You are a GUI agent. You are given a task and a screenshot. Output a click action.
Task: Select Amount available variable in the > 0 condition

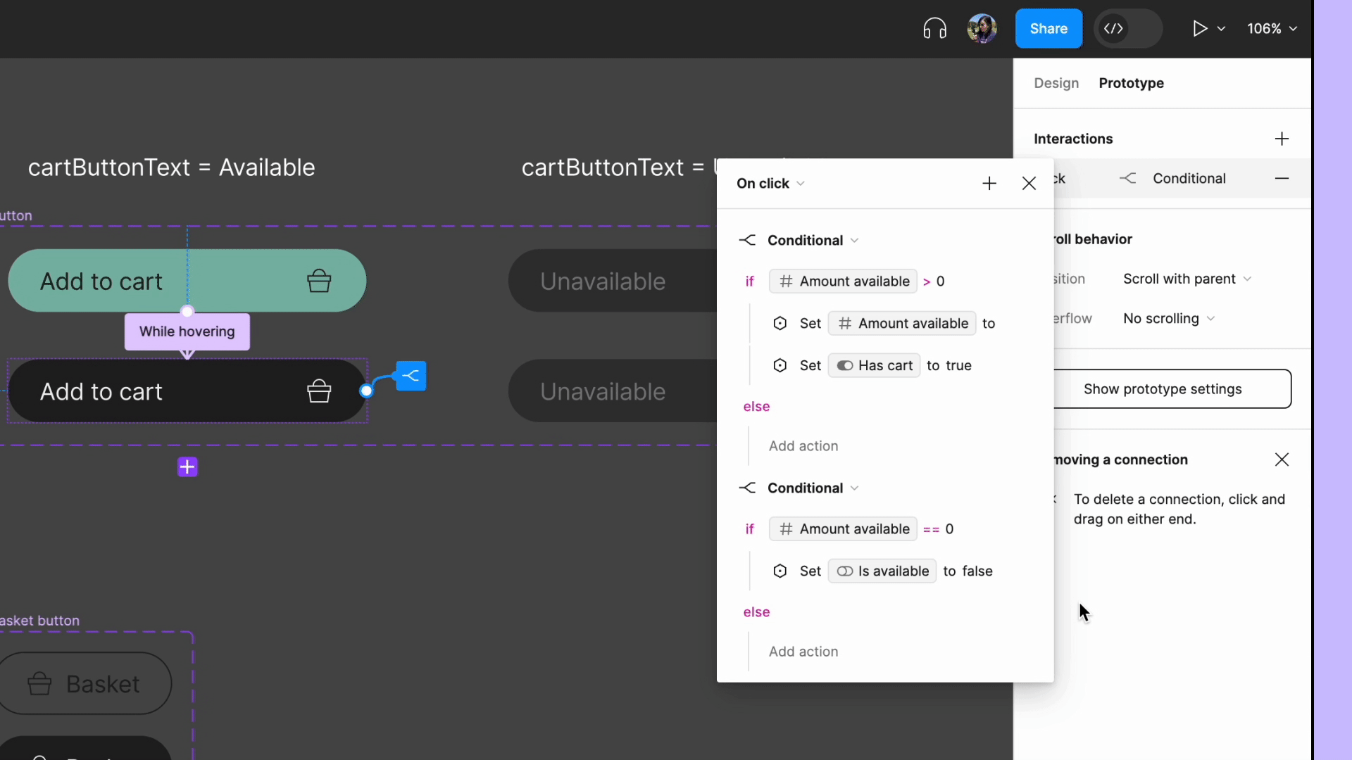(843, 281)
